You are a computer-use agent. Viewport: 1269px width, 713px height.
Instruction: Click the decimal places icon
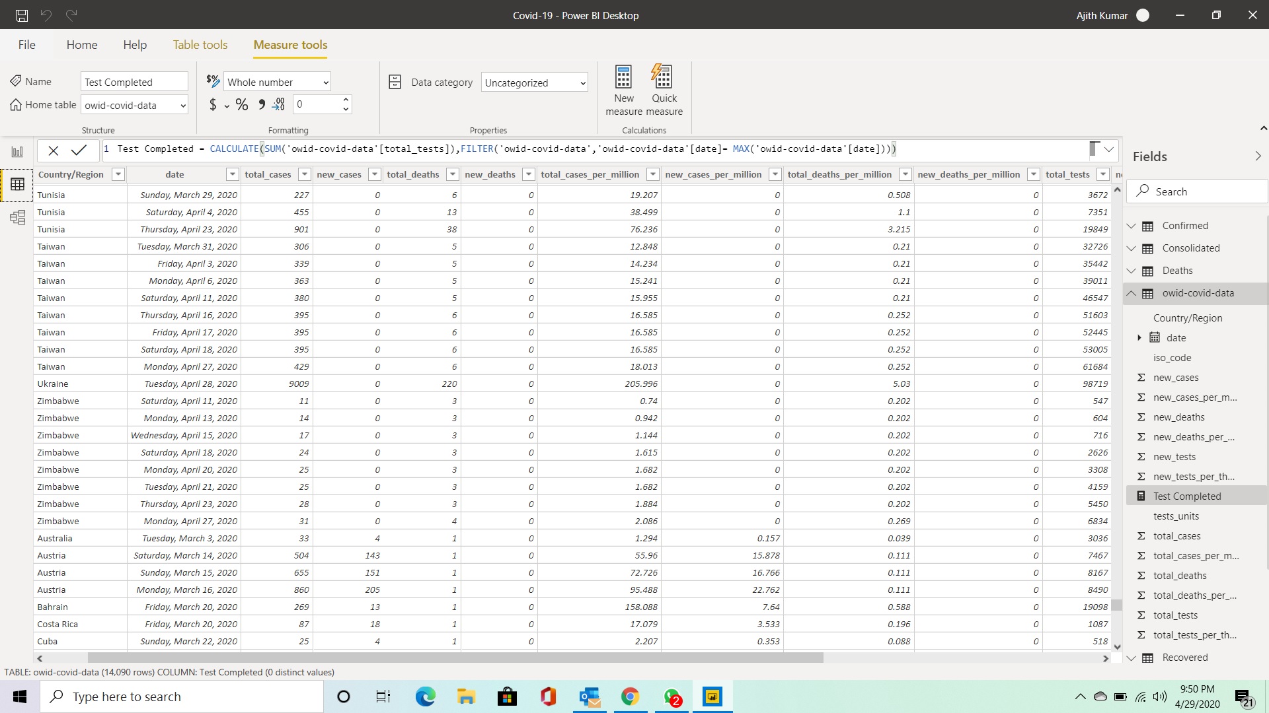click(279, 104)
